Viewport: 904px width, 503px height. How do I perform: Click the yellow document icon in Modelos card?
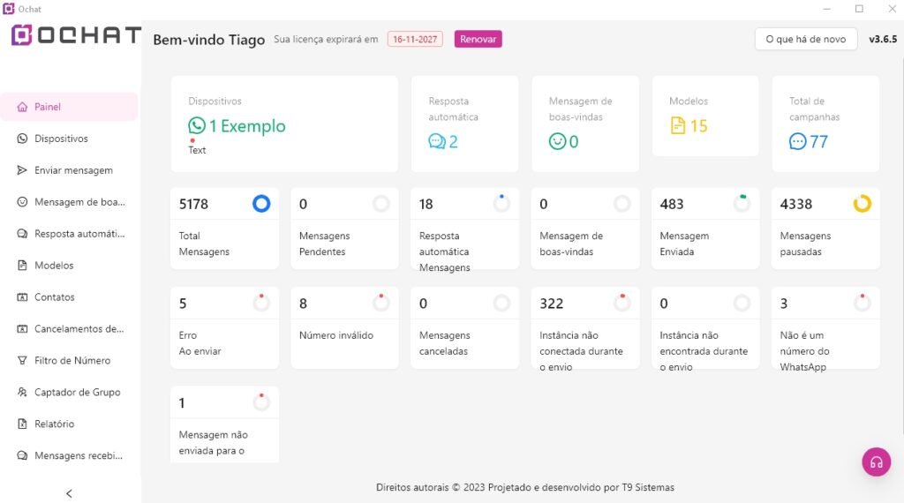[678, 126]
